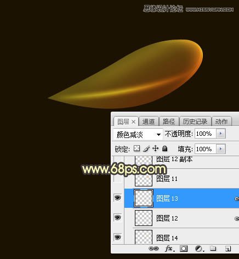
Task: Switch to the 路径 tab
Action: [x=169, y=122]
